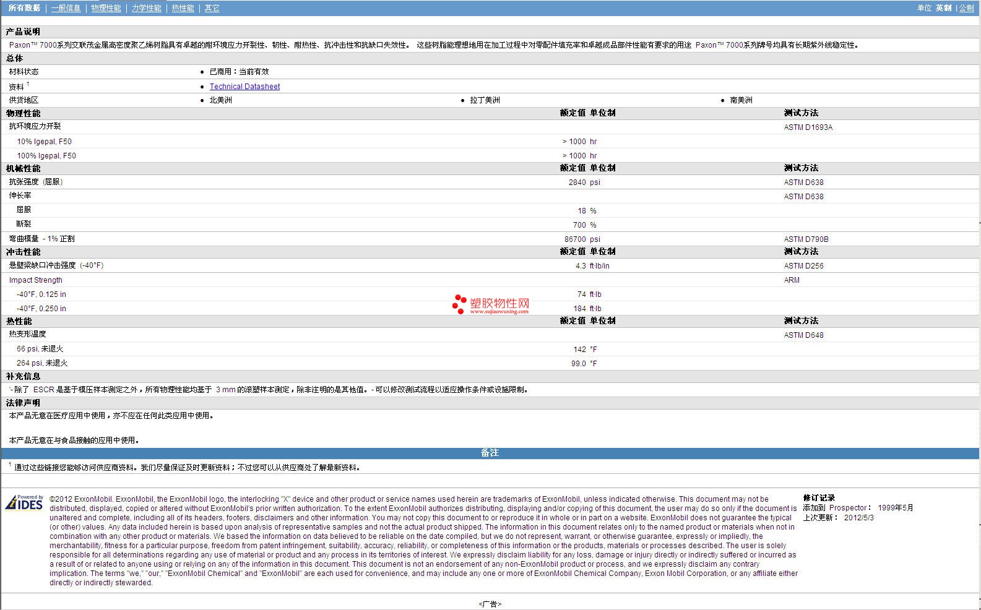Click ASTM D648 test method
The image size is (981, 610).
(803, 335)
